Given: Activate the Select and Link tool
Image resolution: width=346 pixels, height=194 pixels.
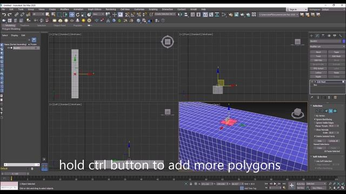Looking at the screenshot, I should [x=17, y=15].
